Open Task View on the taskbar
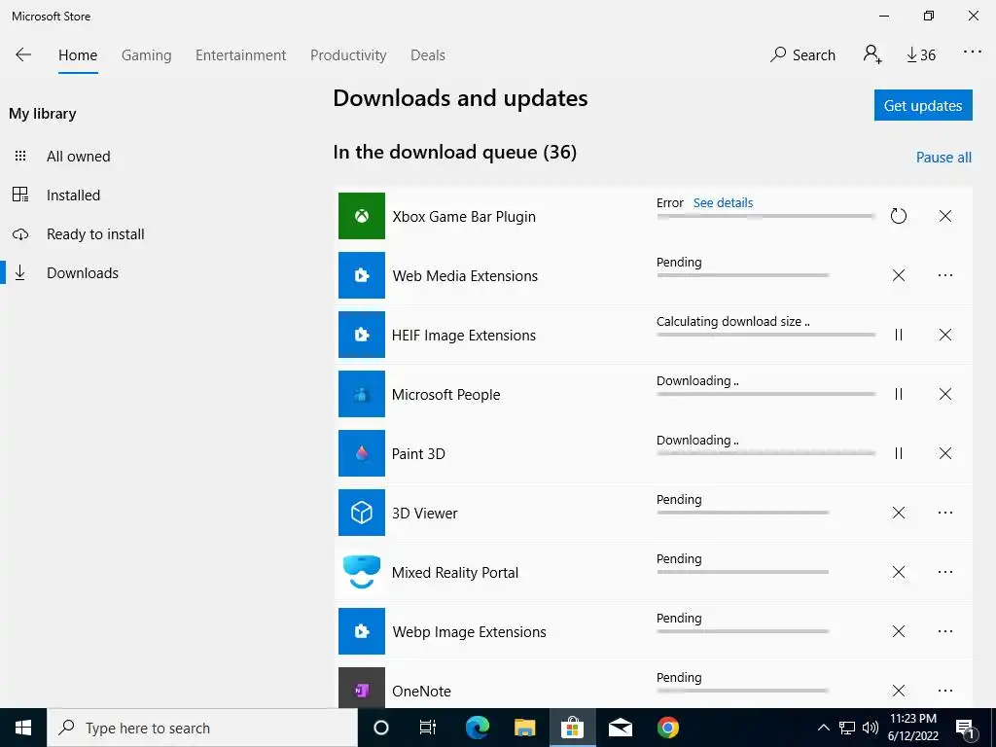This screenshot has width=996, height=747. click(428, 728)
